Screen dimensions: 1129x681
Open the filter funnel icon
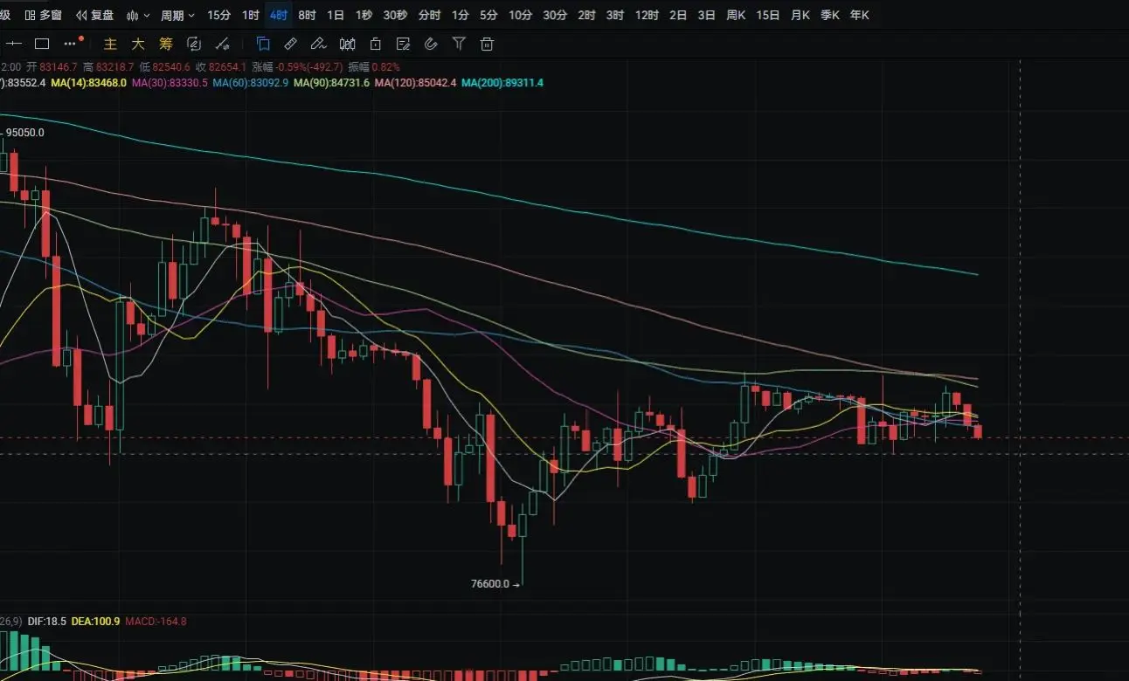pyautogui.click(x=459, y=44)
